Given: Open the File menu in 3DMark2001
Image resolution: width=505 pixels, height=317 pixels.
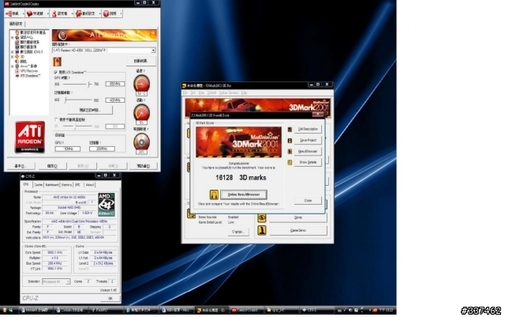Looking at the screenshot, I should pos(185,93).
